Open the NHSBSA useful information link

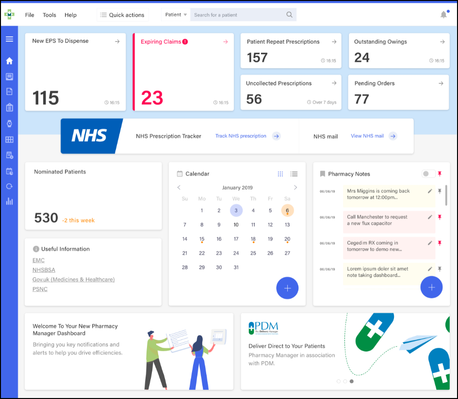tap(43, 270)
